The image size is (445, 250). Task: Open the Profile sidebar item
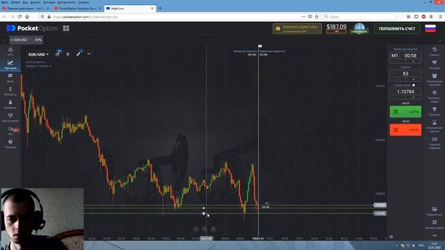(10, 104)
